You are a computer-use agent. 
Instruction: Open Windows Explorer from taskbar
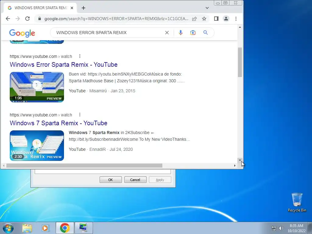(x=27, y=228)
